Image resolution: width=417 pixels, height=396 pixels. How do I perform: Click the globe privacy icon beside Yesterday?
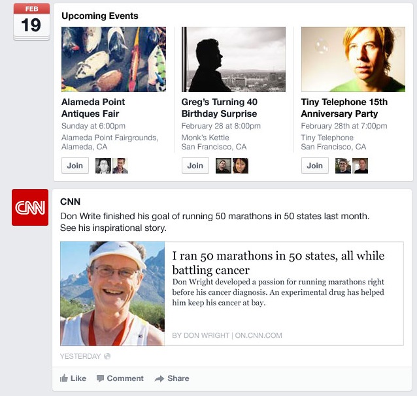coord(107,356)
